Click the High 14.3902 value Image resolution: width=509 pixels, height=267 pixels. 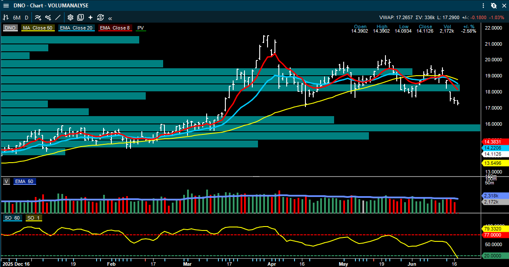[x=382, y=31]
